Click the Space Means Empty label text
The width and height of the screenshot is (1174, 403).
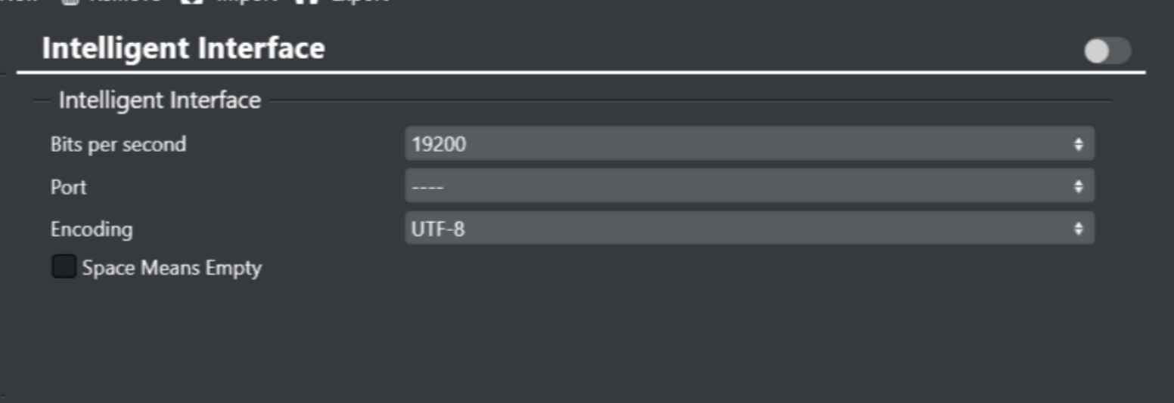[172, 268]
